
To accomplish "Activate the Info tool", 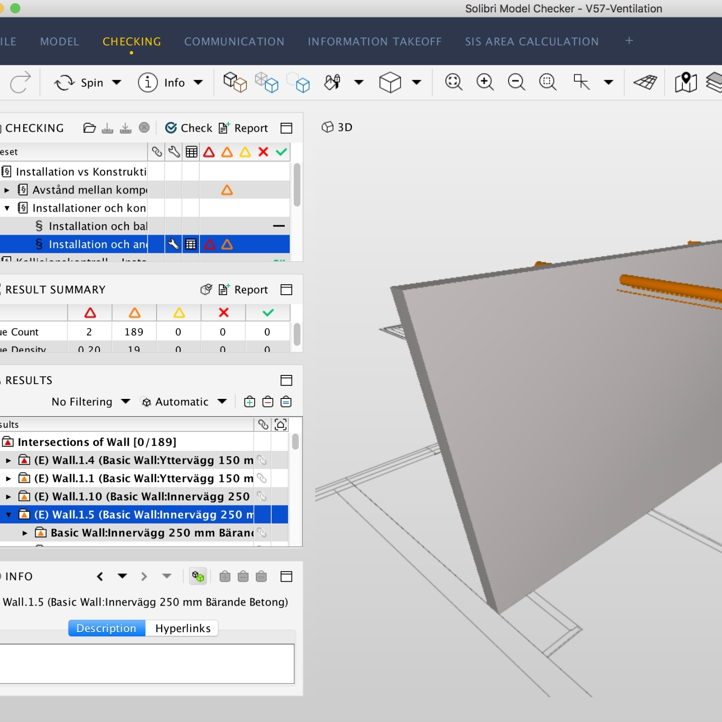I will point(162,83).
